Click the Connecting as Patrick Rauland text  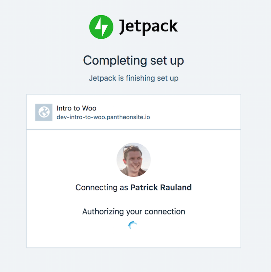click(x=133, y=187)
